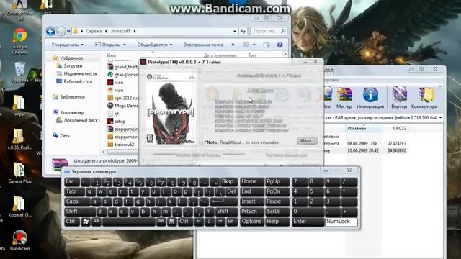Select the Garena Plus desktop icon
The height and width of the screenshot is (259, 461).
(19, 173)
